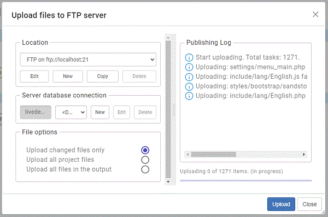Click log line Uploading: styles/bootstrap/sandsto
Viewport: 328px width, 217px height.
[251, 86]
